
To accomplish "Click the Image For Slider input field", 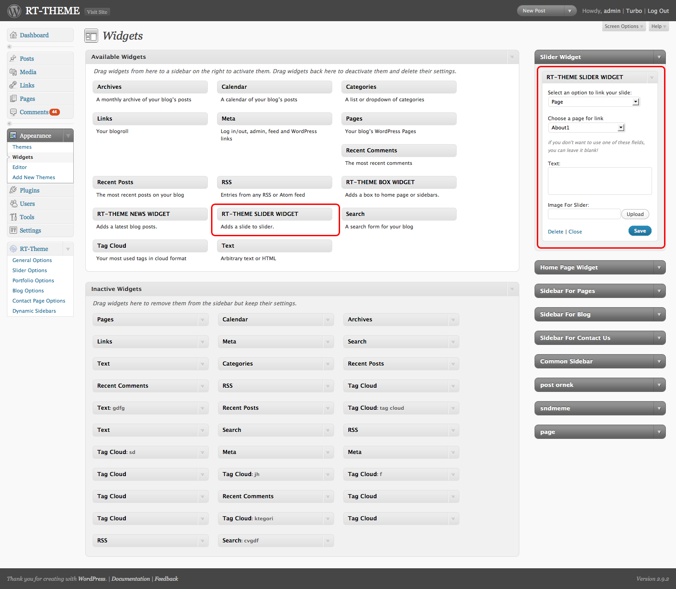I will pos(584,214).
